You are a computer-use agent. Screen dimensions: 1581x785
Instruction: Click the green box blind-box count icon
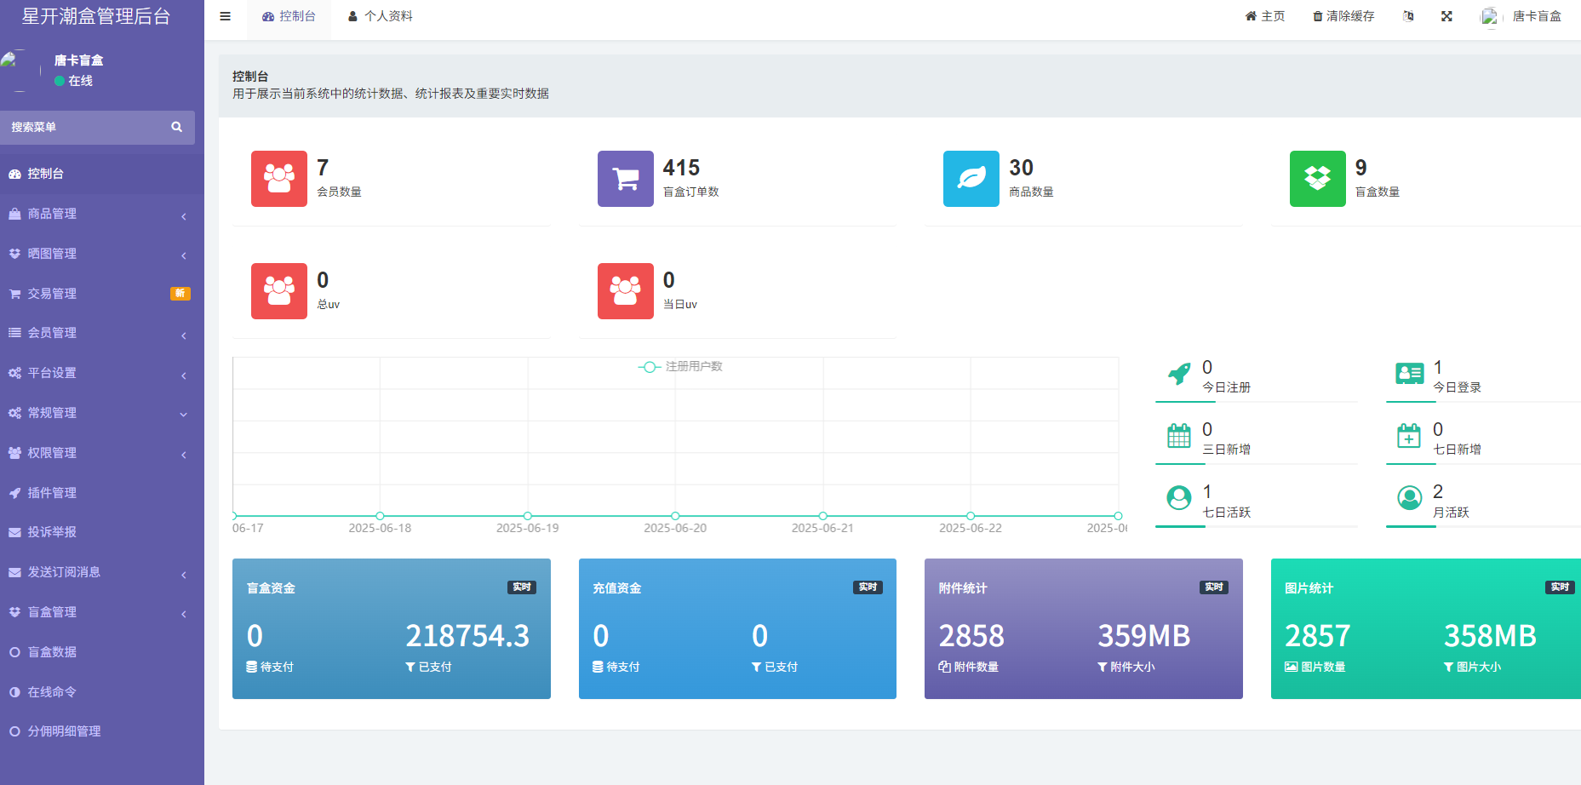1317,179
